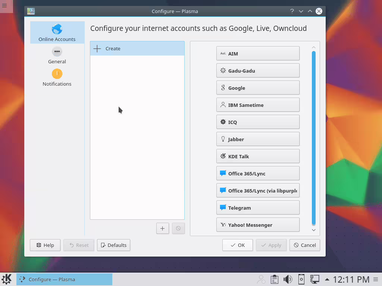Choose Yahoo! Messenger provider
382x286 pixels.
258,225
